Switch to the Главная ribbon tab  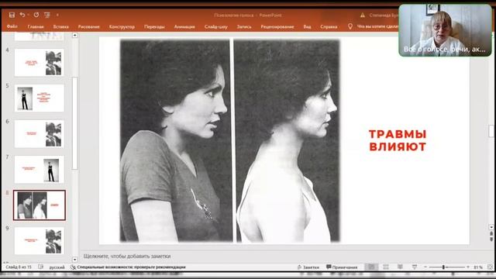[36, 26]
